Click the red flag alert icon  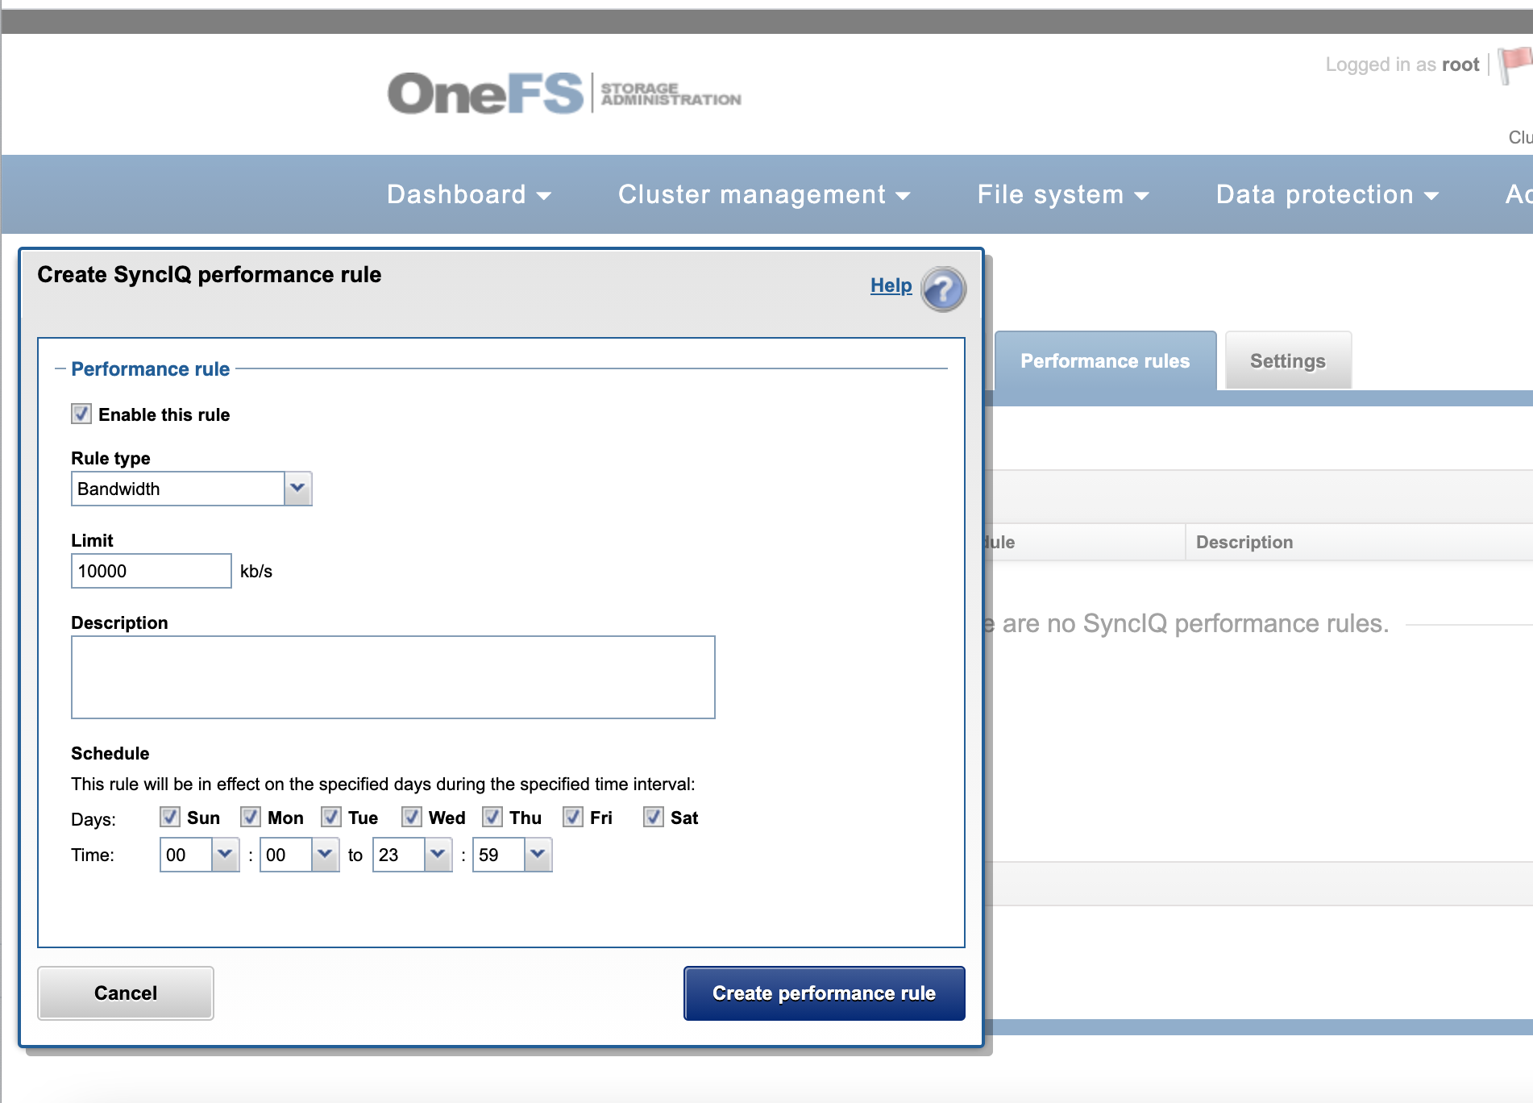[1516, 65]
